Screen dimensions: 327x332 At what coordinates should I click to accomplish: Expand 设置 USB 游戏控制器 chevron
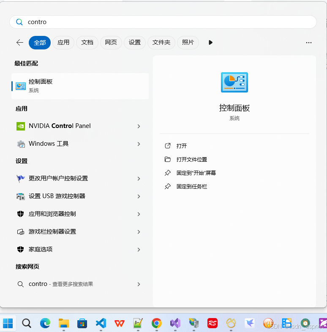point(139,196)
